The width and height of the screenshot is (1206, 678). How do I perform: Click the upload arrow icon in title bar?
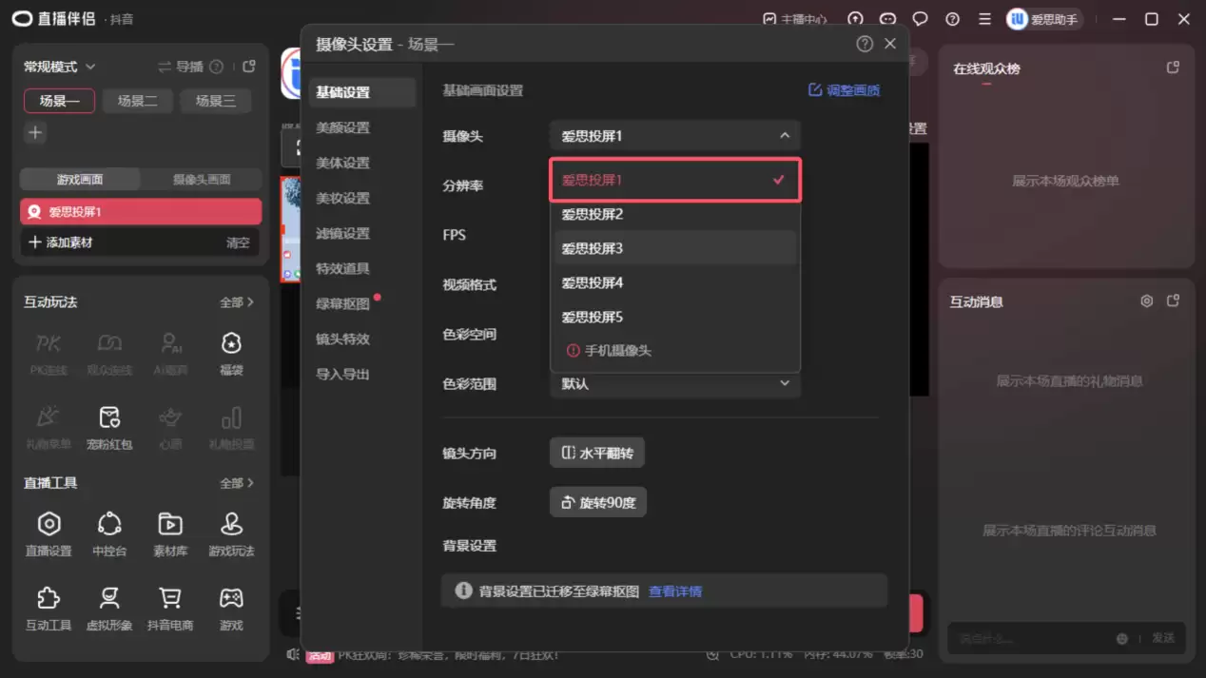855,19
